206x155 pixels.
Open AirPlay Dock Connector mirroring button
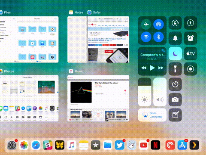[x=152, y=115]
